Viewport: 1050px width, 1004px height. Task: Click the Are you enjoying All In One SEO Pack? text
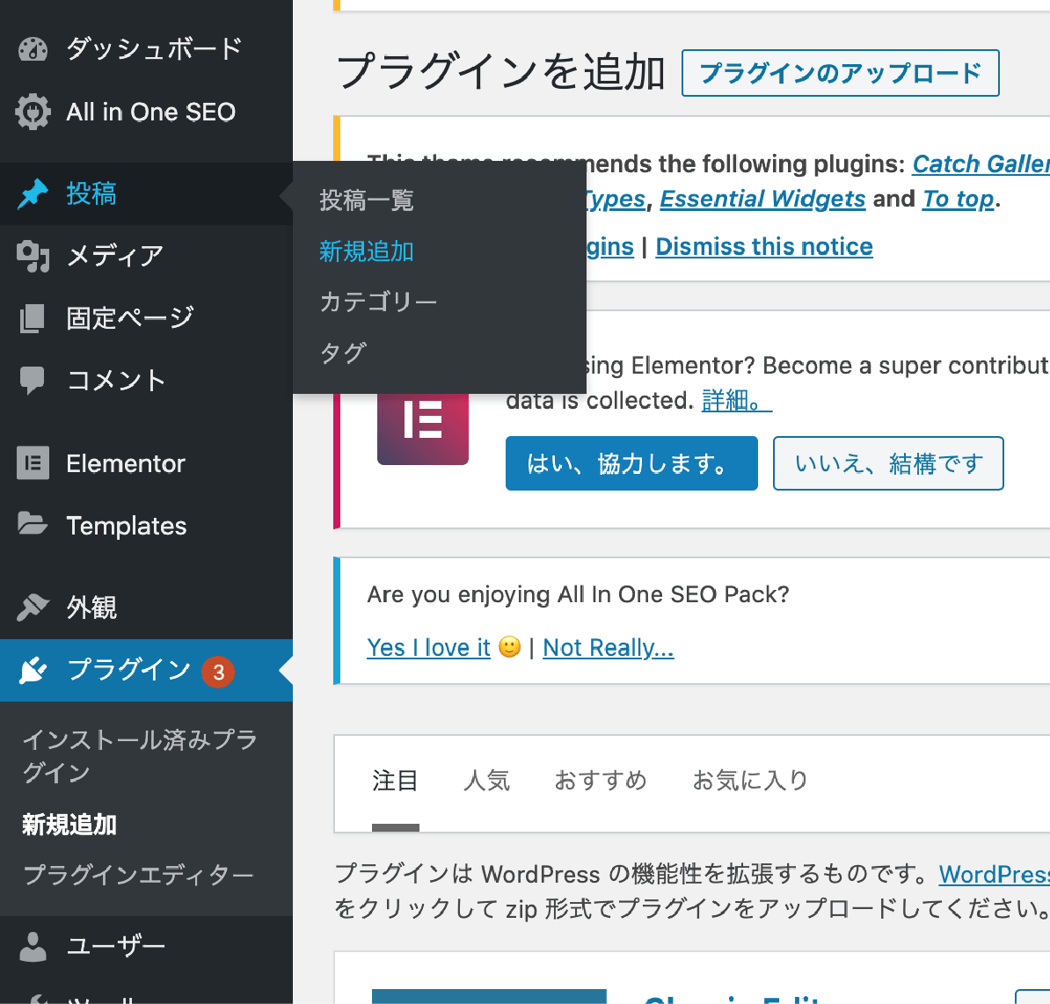[x=578, y=594]
